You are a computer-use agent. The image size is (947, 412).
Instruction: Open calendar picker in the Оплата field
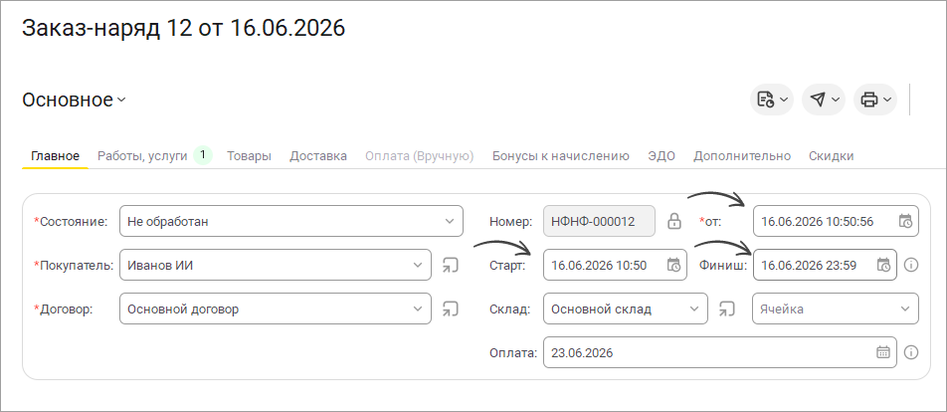tap(883, 352)
